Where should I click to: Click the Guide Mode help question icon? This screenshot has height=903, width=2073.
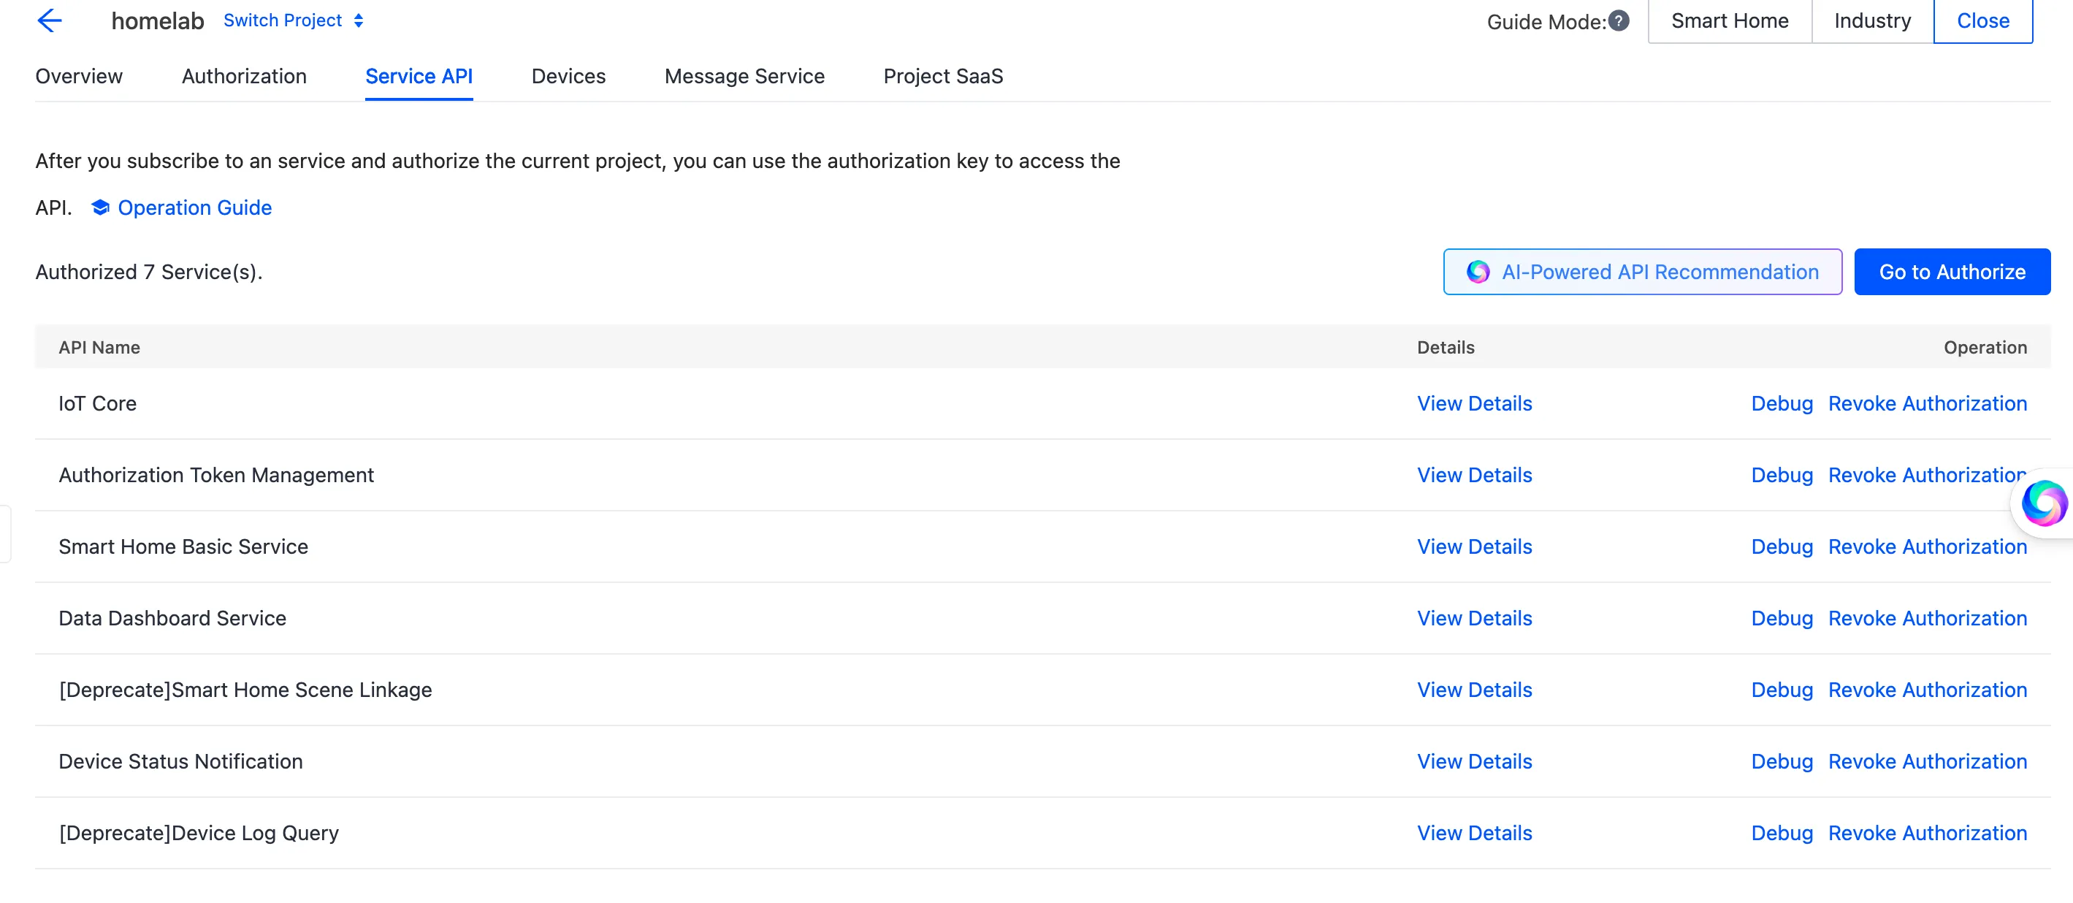click(1619, 21)
